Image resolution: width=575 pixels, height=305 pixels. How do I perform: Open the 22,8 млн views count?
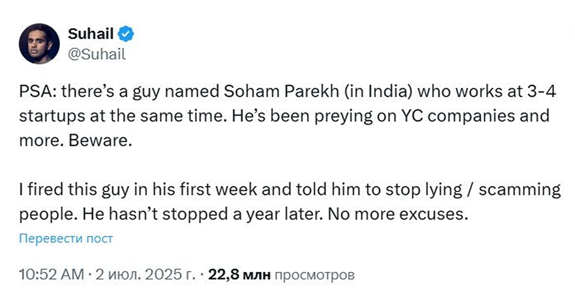(239, 275)
